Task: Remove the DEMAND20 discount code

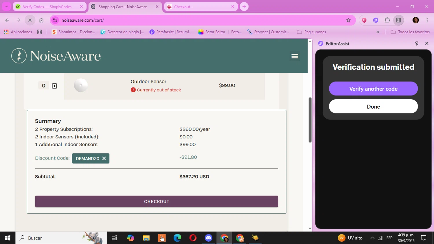Action: tap(104, 158)
